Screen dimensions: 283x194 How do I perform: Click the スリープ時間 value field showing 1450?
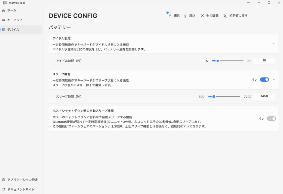[x=264, y=96]
